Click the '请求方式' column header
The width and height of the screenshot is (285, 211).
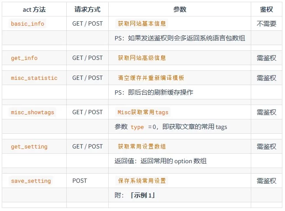pos(87,10)
